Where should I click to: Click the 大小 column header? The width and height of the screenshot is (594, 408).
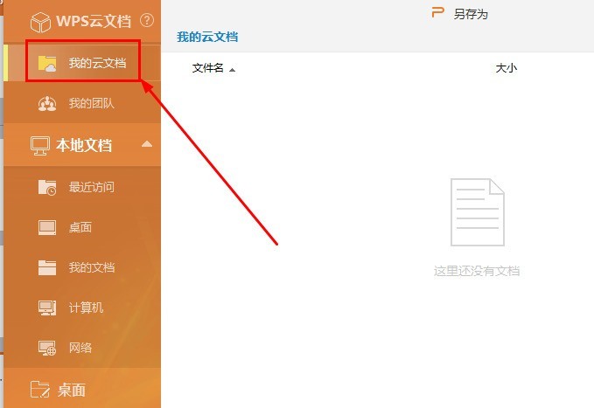pyautogui.click(x=507, y=68)
